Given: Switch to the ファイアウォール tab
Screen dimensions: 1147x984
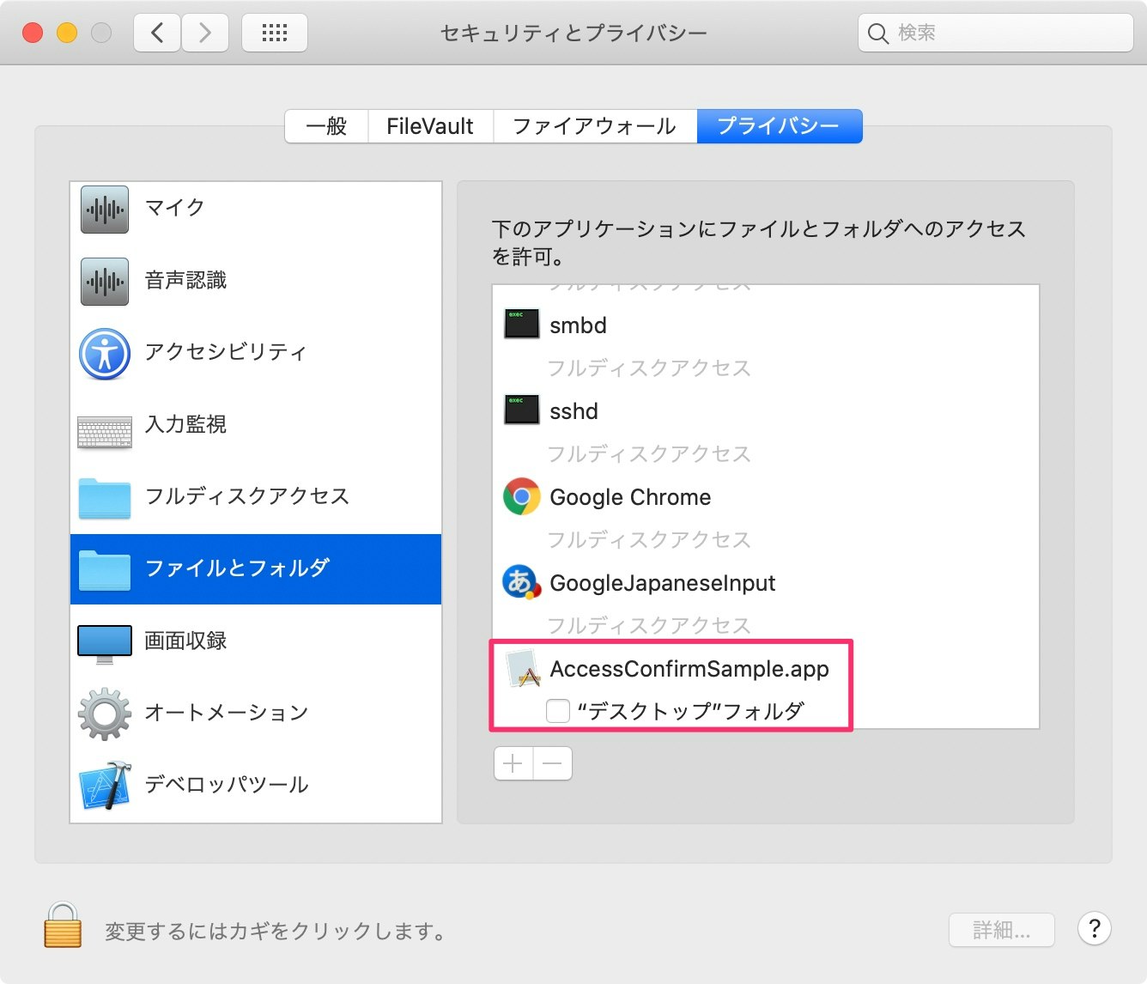Looking at the screenshot, I should coord(595,126).
